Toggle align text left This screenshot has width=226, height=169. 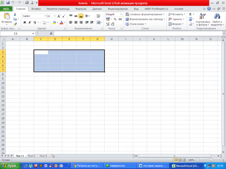(x=71, y=22)
